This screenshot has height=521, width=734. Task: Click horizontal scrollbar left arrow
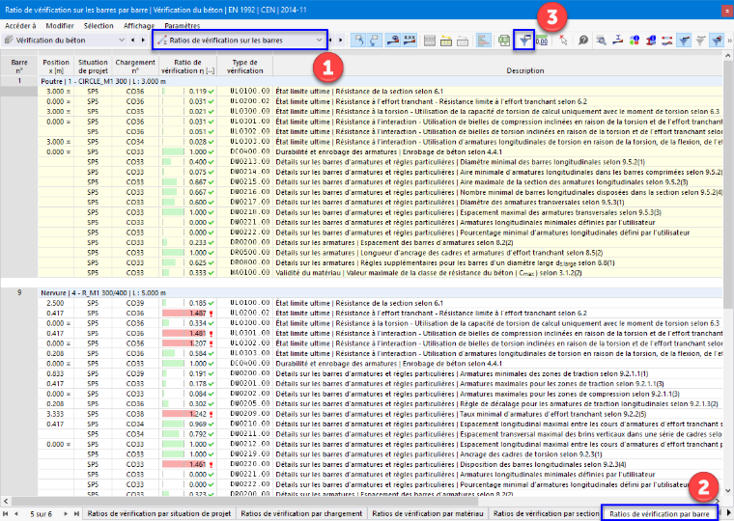(5, 501)
